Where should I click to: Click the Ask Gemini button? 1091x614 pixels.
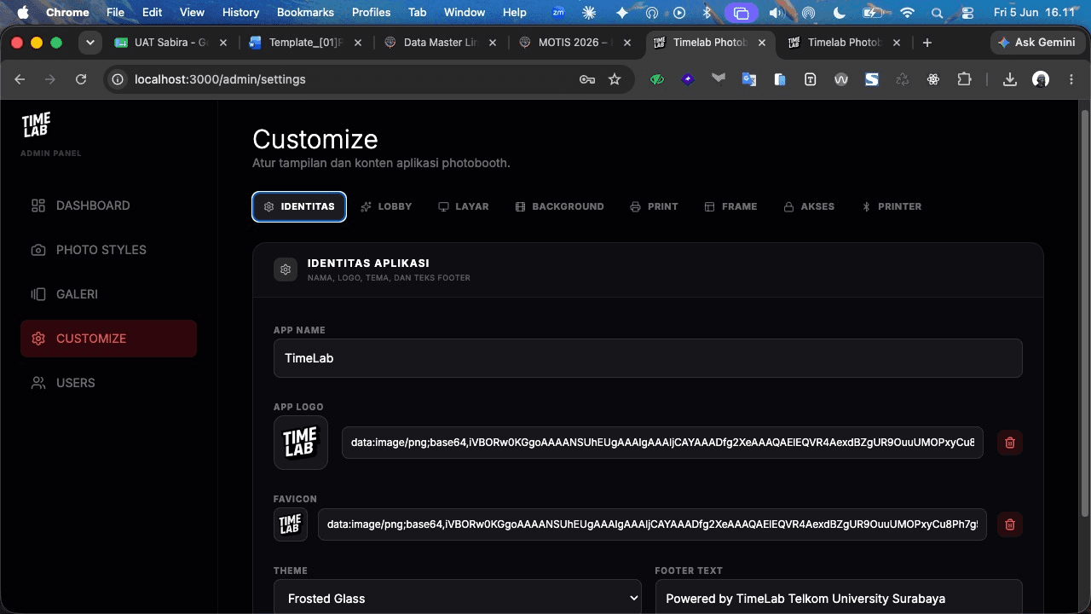(x=1036, y=43)
